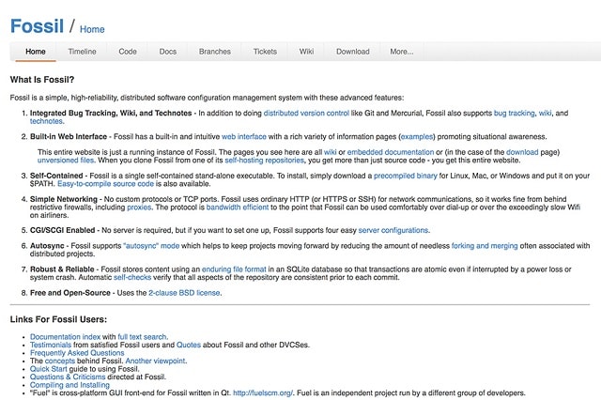The image size is (601, 400).
Task: Open the Wiki tab
Action: pyautogui.click(x=306, y=52)
